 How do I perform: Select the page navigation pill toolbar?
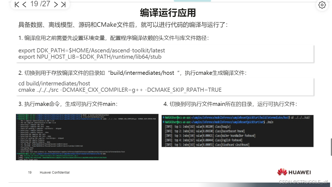(40, 4)
